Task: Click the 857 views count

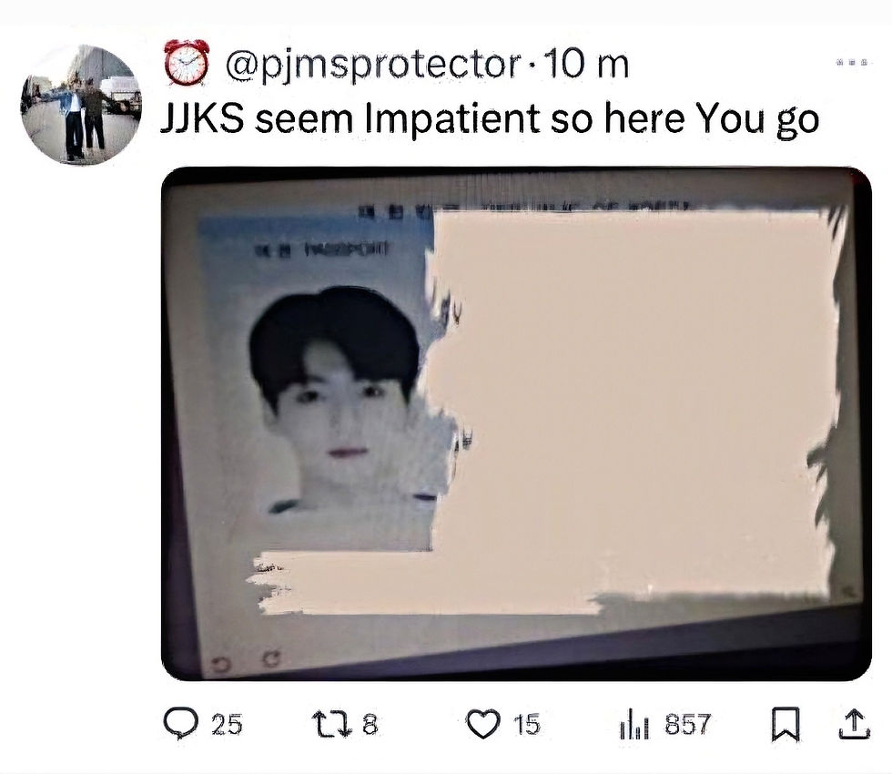Action: tap(688, 725)
